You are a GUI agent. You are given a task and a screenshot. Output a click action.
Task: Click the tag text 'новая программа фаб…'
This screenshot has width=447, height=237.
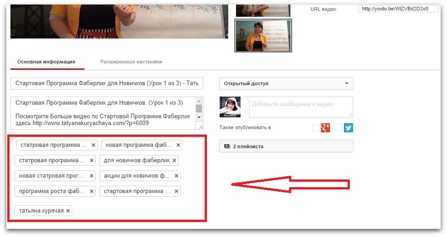[138, 145]
